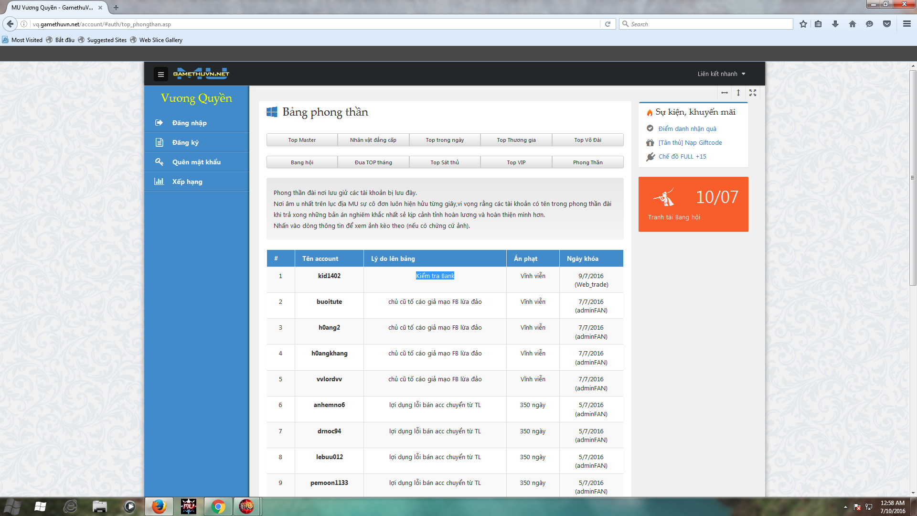The image size is (917, 516).
Task: Click Điểm danh nhận quà link
Action: pyautogui.click(x=687, y=129)
